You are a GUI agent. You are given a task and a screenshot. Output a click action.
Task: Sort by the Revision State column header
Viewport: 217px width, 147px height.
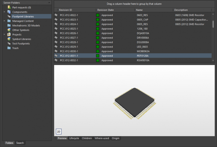coord(106,10)
